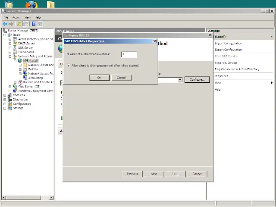Click the Diagnostics node icon
276x207 pixels.
(x=10, y=100)
